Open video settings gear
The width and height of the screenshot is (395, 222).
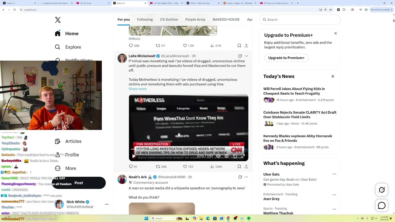(x=227, y=156)
